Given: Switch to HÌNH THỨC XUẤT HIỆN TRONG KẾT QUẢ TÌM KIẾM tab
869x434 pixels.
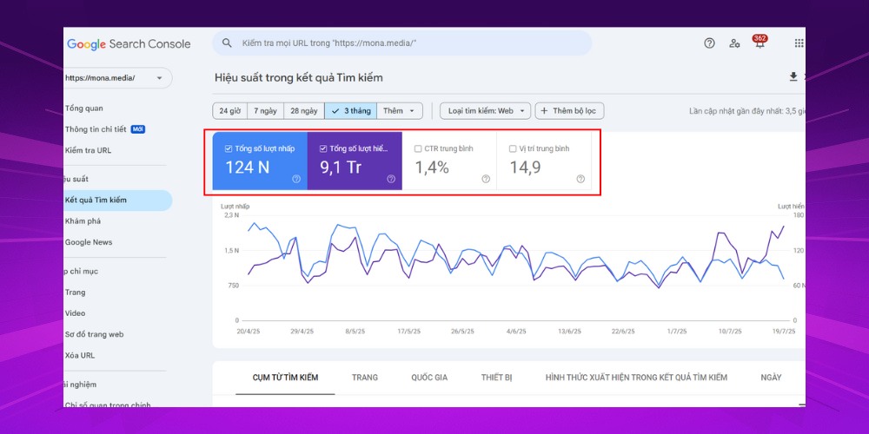Looking at the screenshot, I should point(636,378).
